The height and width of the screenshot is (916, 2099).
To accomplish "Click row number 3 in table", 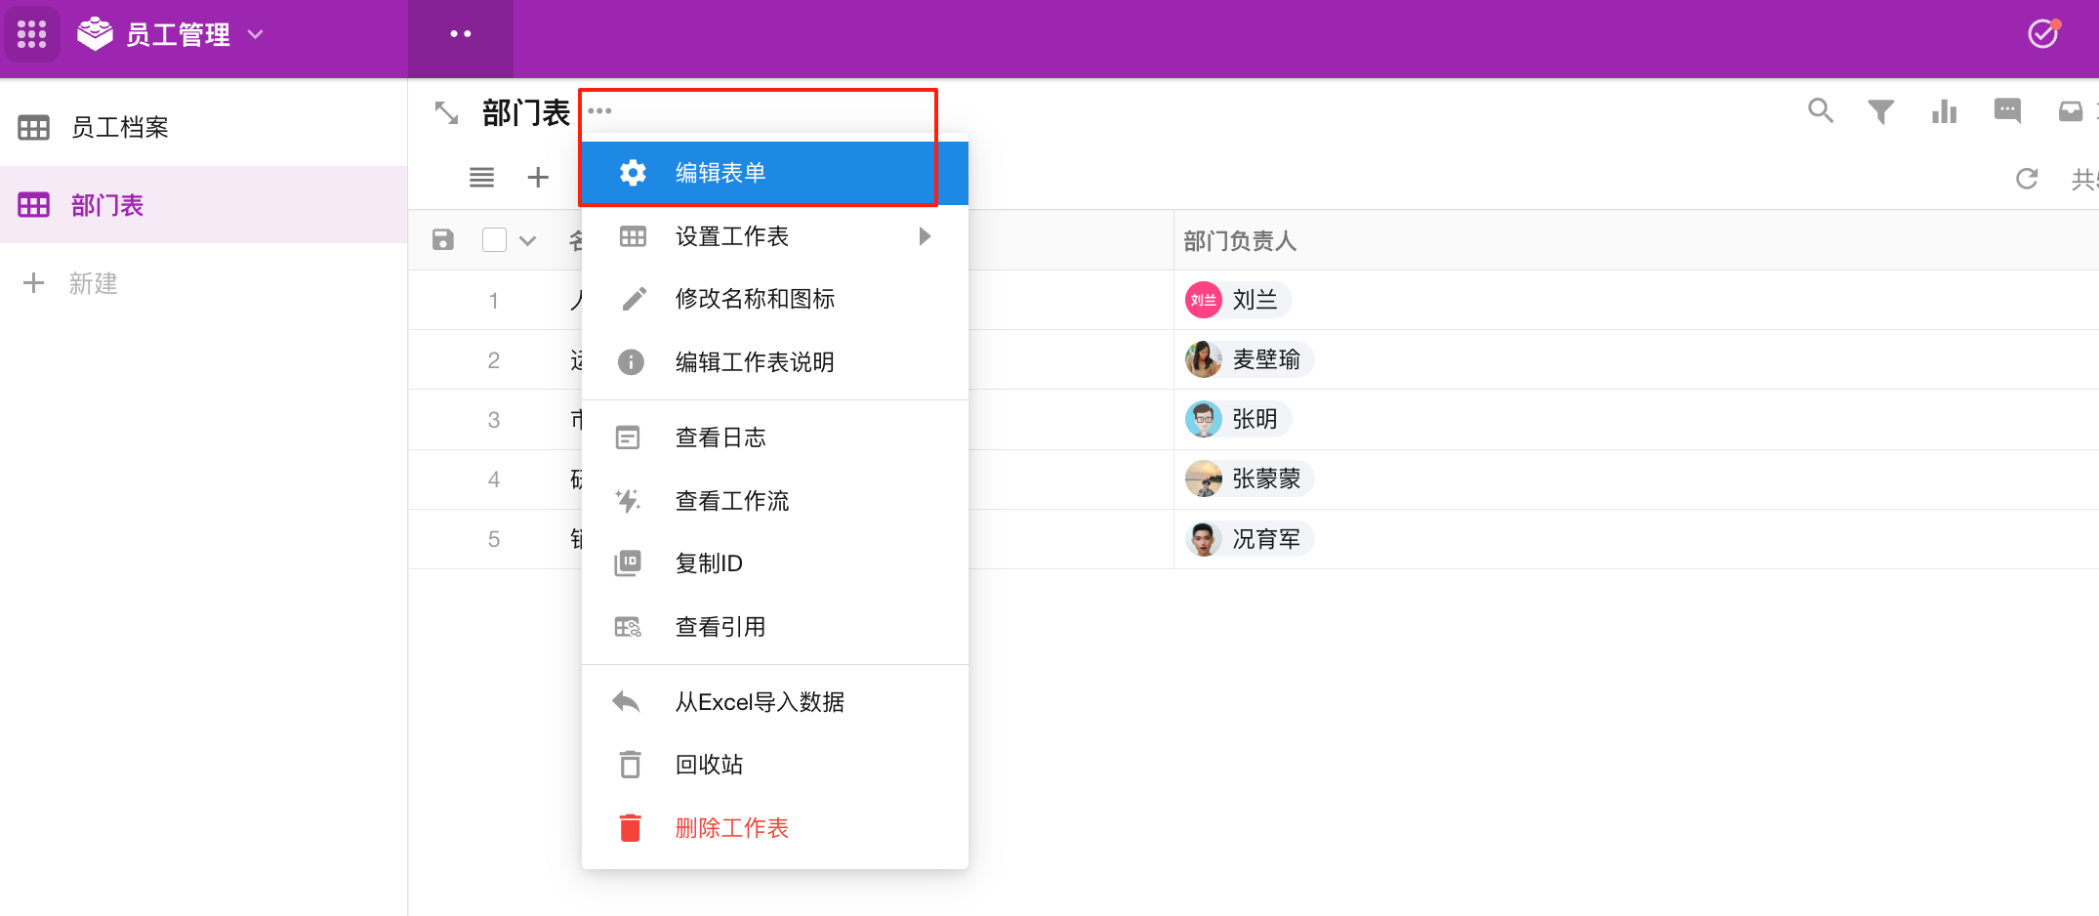I will (x=494, y=420).
